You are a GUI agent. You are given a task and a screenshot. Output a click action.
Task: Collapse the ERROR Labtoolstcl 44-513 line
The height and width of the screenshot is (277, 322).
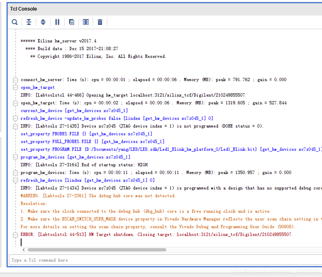[x=15, y=235]
